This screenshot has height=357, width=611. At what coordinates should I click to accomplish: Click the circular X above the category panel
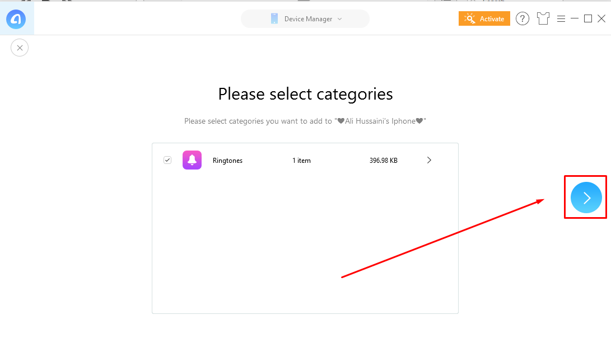(x=20, y=48)
